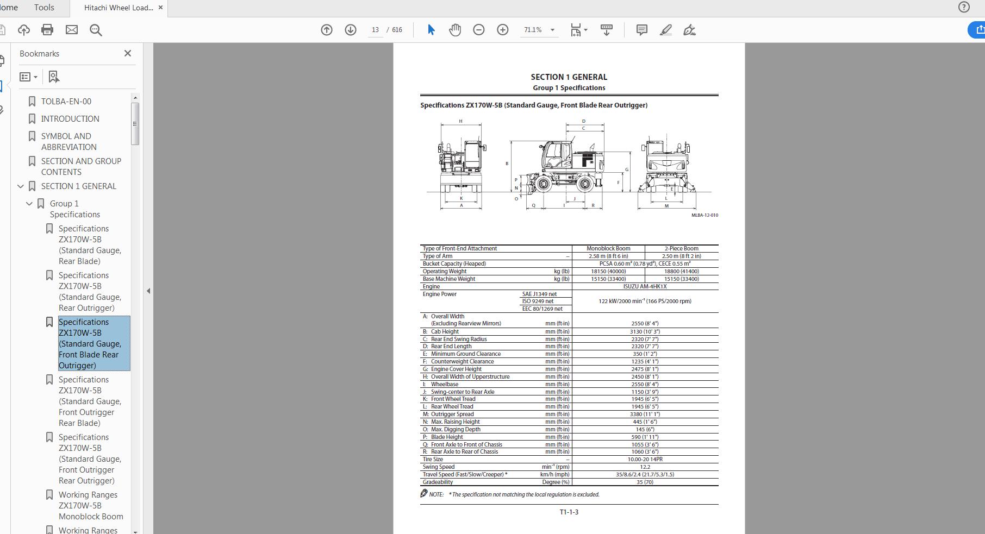The image size is (985, 534).
Task: Zoom in on the page
Action: 503,30
